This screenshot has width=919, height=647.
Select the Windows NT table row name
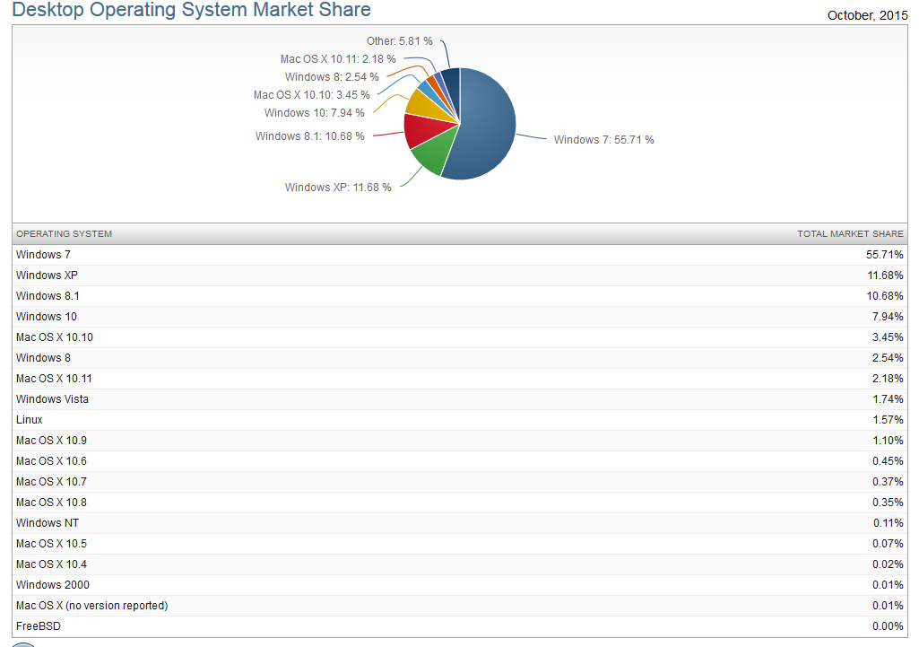(x=48, y=522)
